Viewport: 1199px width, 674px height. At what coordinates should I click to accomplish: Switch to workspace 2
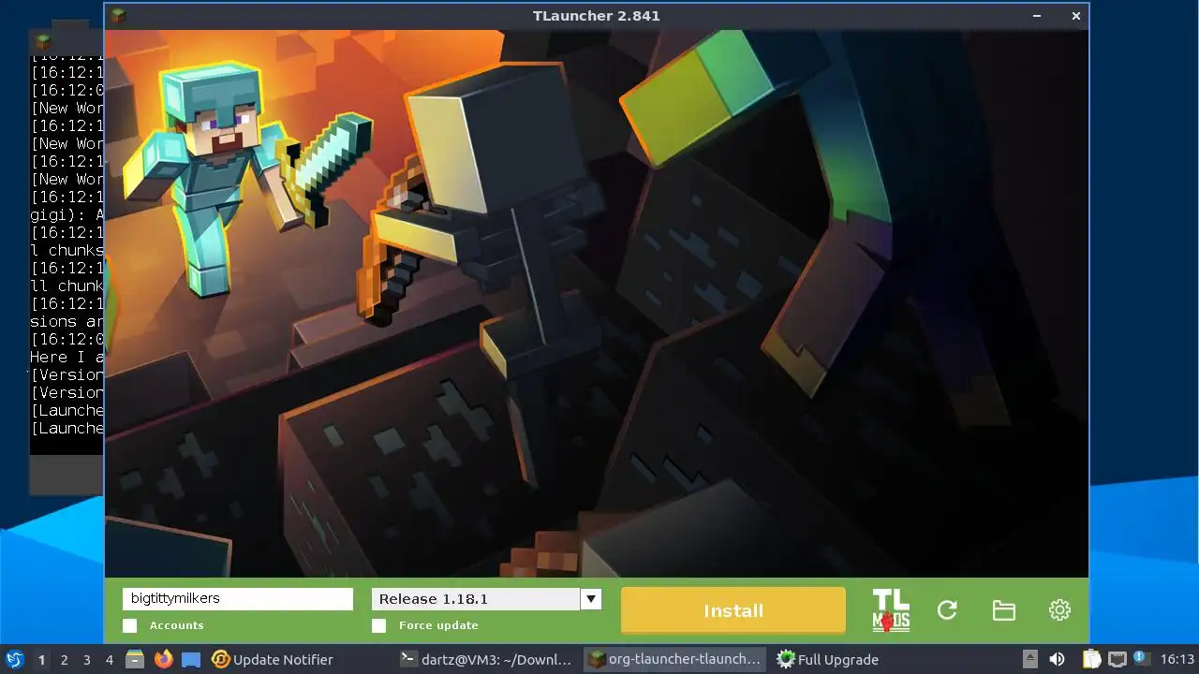(x=64, y=660)
